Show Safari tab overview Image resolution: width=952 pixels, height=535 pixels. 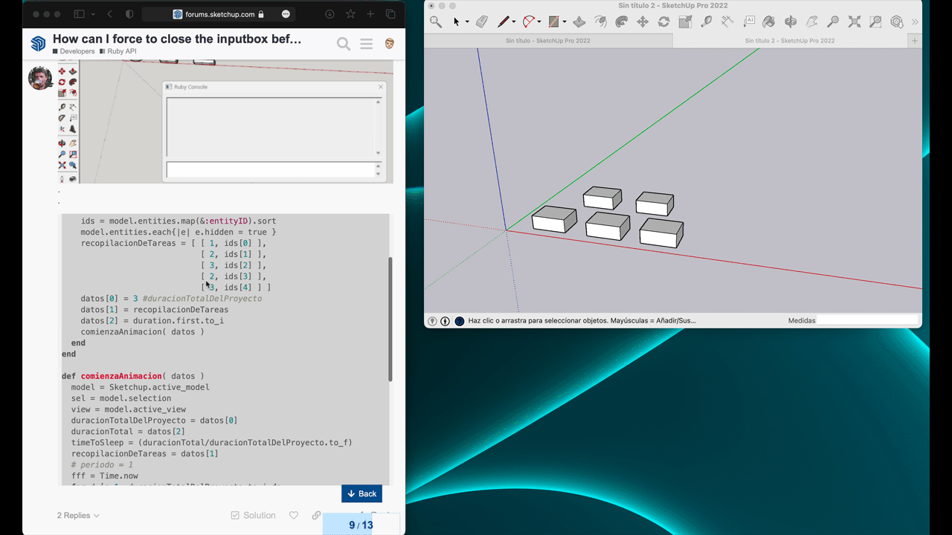pyautogui.click(x=390, y=14)
